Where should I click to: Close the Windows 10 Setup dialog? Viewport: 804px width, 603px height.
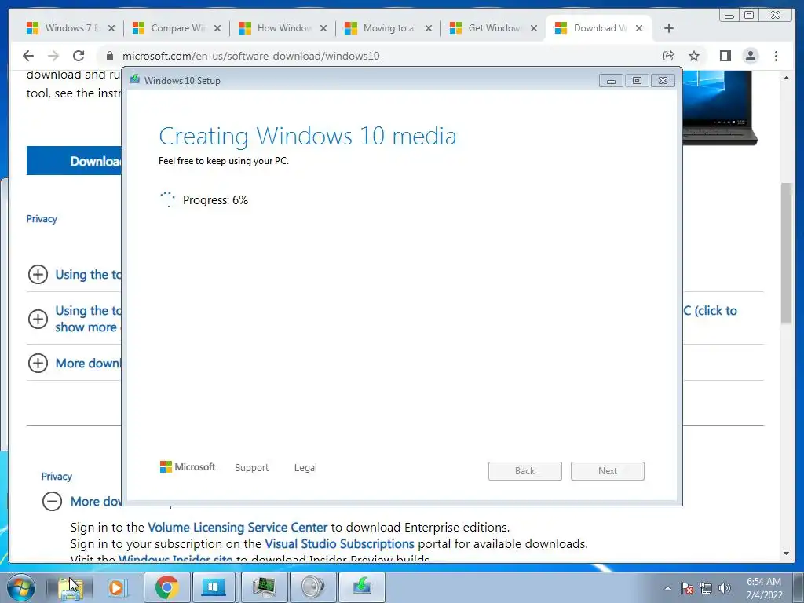coord(663,81)
